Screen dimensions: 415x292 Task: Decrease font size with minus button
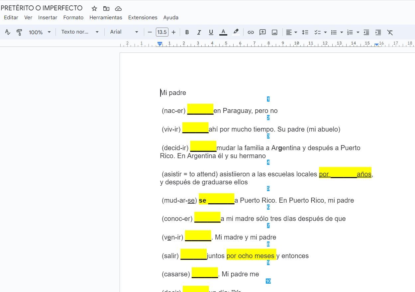pos(150,32)
